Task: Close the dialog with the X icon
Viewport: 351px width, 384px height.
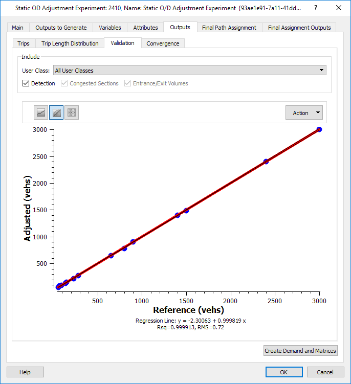Action: (339, 8)
